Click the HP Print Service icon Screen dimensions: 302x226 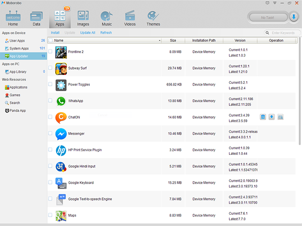61,150
